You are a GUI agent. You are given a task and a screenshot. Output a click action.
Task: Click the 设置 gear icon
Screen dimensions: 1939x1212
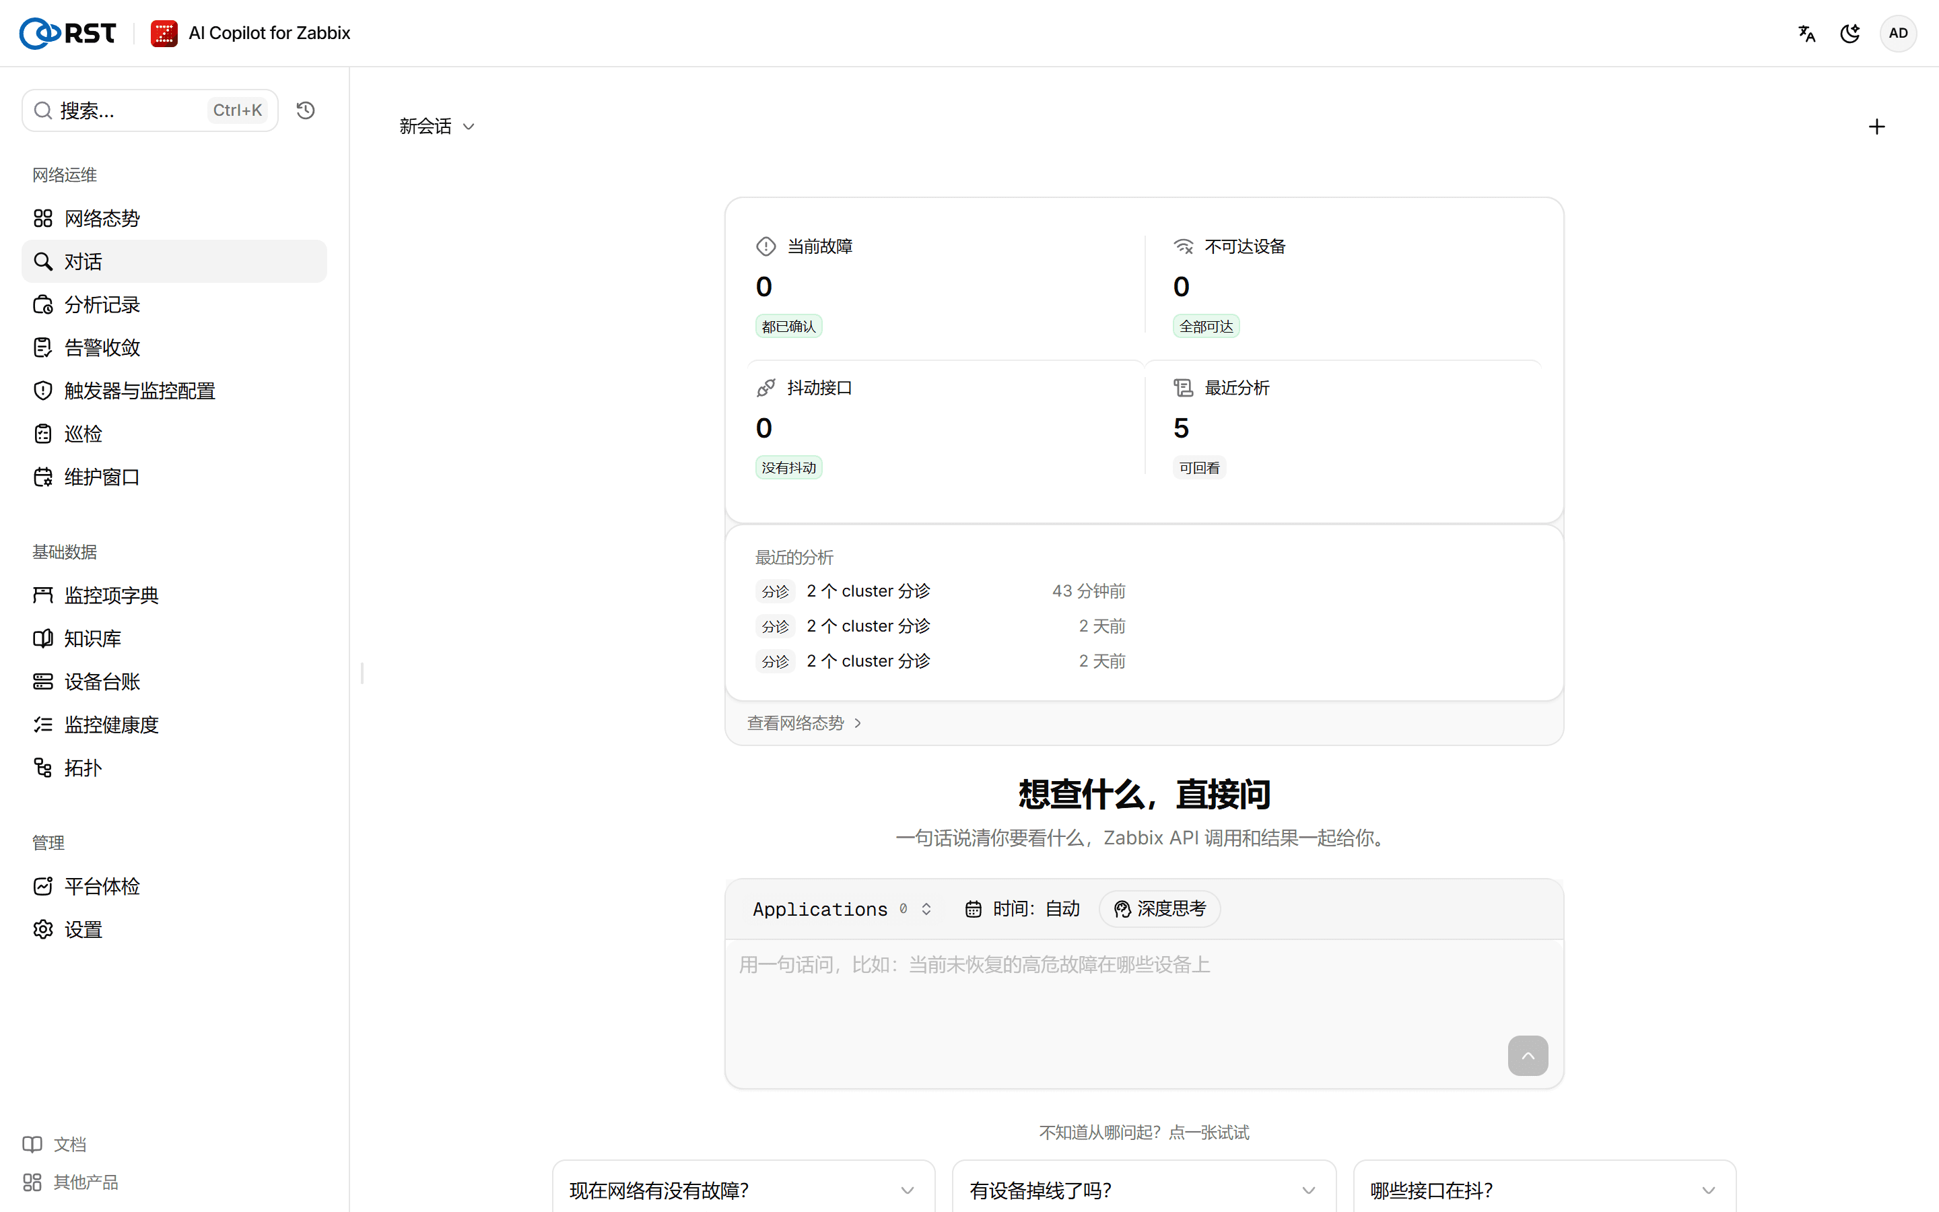[x=43, y=929]
